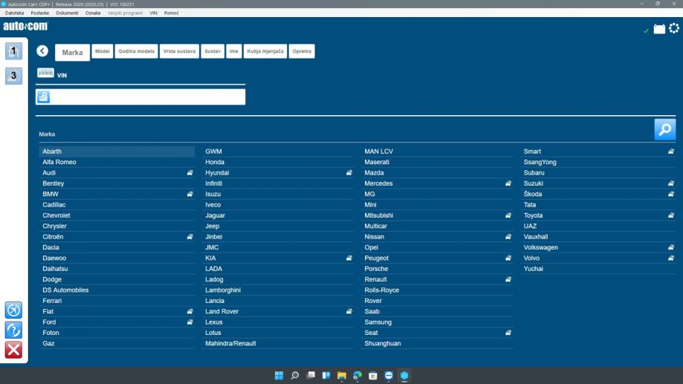Click the car icon beside Citroën
683x384 pixels.
[x=190, y=237]
